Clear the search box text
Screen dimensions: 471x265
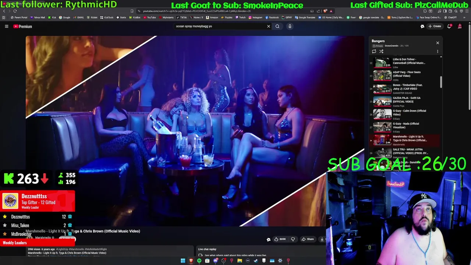point(268,26)
